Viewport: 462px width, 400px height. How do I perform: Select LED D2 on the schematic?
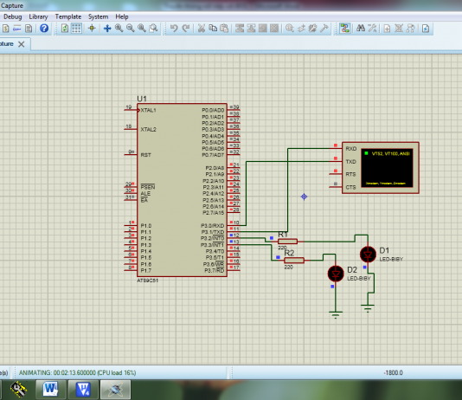point(336,274)
